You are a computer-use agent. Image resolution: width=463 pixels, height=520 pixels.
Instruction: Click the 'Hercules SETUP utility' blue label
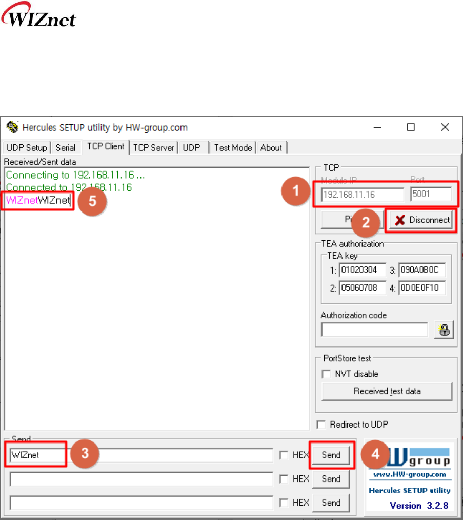coord(410,491)
